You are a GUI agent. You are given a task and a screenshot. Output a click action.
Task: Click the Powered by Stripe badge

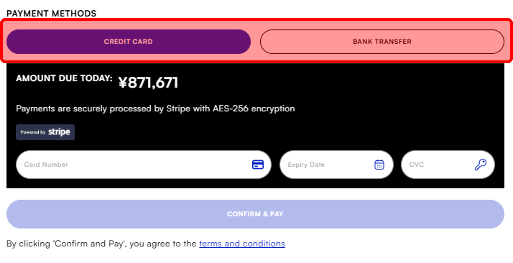(45, 132)
